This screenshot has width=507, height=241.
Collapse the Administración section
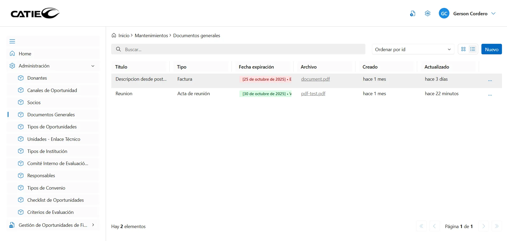pos(93,66)
